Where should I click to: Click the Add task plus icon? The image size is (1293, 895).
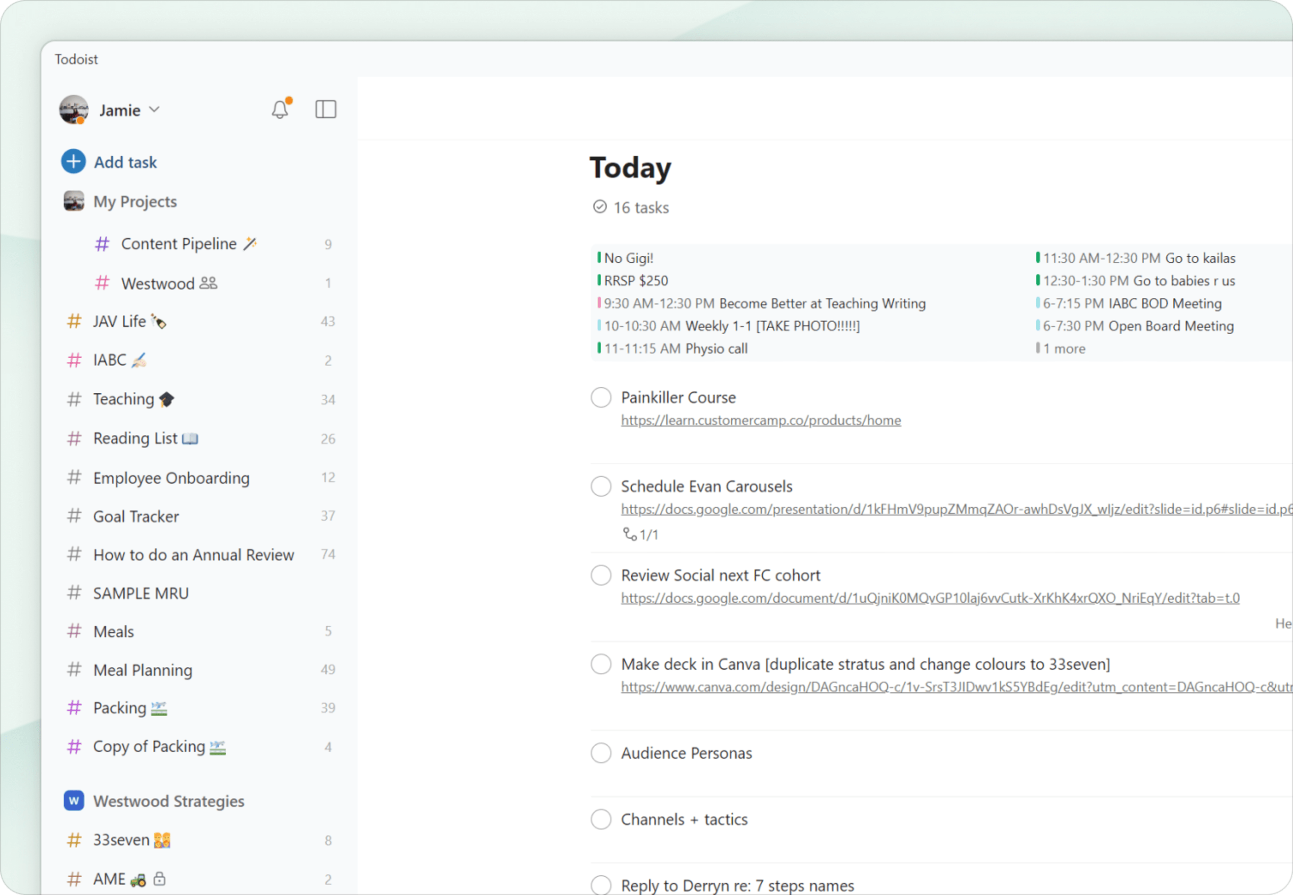coord(73,162)
